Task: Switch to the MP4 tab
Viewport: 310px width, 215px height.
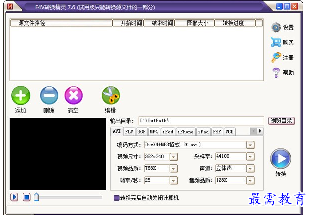Action: coord(154,132)
